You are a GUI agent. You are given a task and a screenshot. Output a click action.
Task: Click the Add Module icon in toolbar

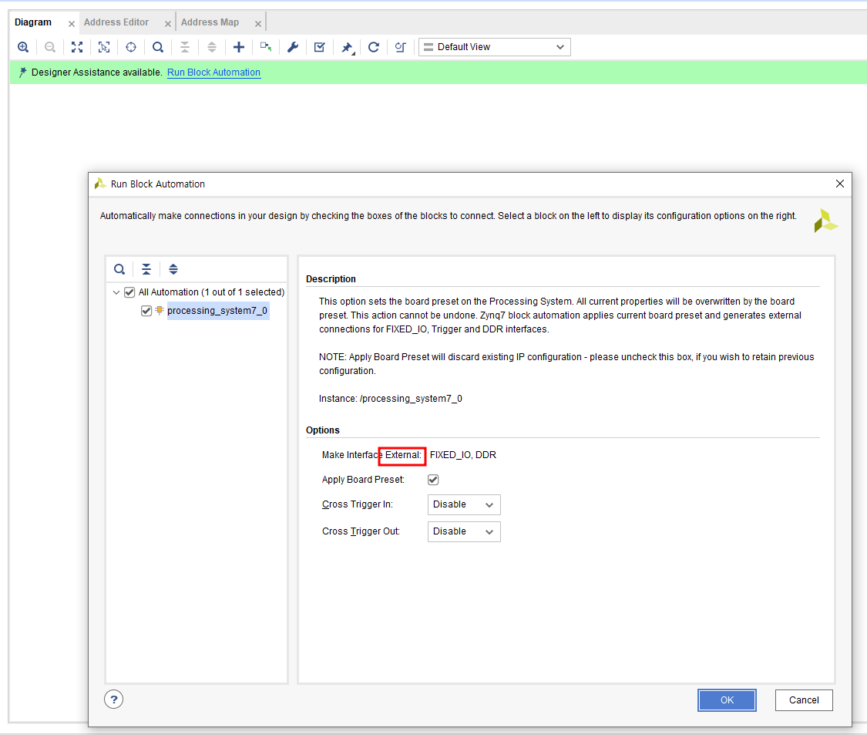point(266,47)
